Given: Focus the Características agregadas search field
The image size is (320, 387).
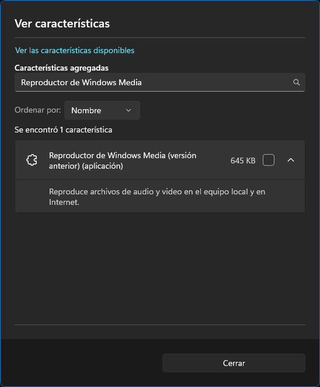Looking at the screenshot, I should (160, 82).
